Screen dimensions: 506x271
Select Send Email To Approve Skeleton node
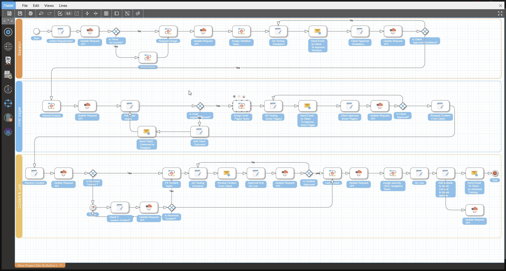[x=318, y=31]
